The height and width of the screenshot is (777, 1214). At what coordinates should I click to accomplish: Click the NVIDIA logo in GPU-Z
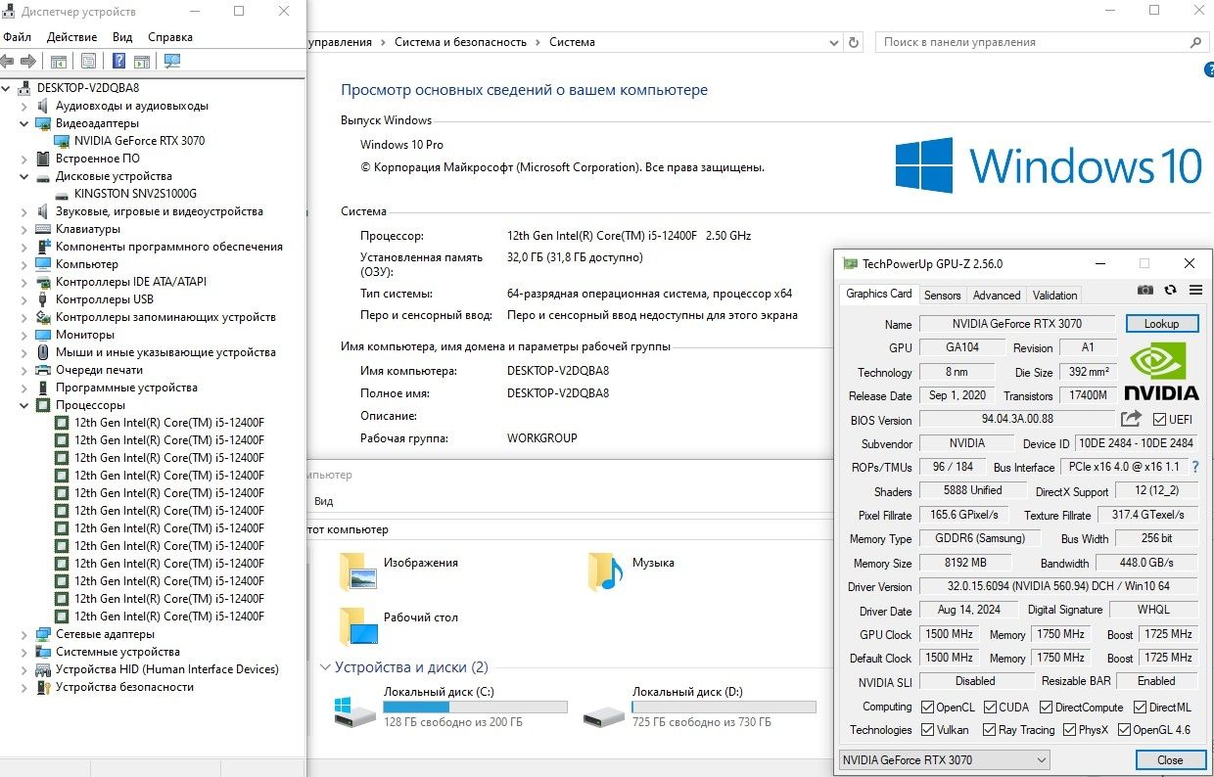click(x=1161, y=371)
